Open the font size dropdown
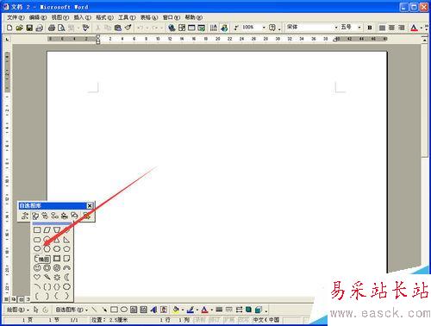The width and height of the screenshot is (431, 326). click(359, 28)
